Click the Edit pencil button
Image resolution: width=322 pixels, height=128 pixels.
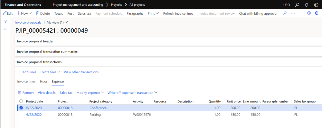(x=8, y=13)
